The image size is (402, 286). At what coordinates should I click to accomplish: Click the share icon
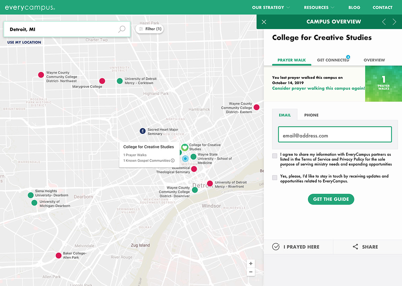356,246
